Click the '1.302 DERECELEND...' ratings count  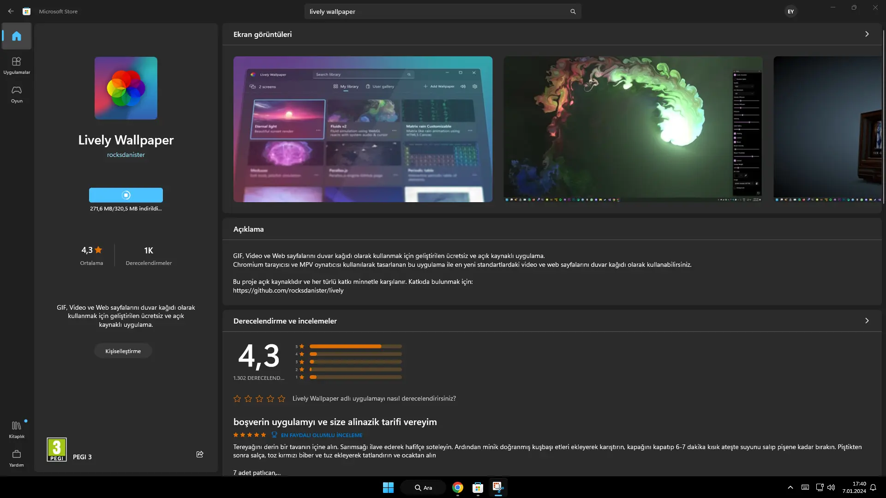point(259,378)
